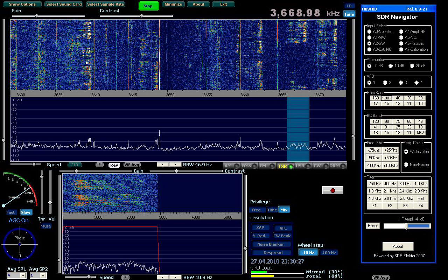Click the S-units signal meter
Image resolution: width=448 pixels, height=280 pixels.
point(20,190)
